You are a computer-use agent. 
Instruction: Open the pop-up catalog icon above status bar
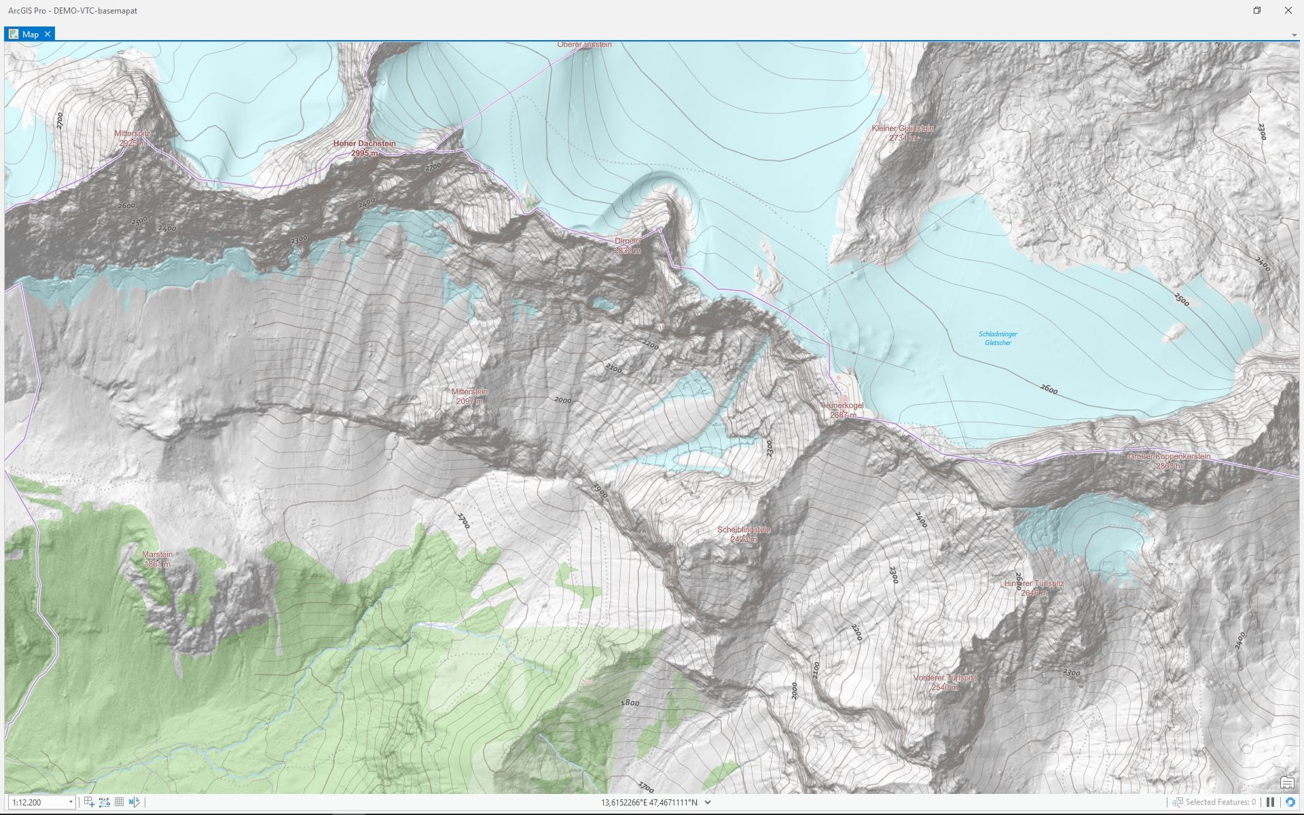(x=1287, y=783)
